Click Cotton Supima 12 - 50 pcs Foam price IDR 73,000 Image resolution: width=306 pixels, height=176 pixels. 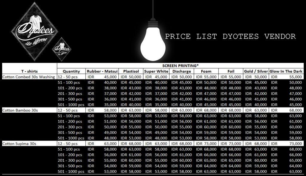click(x=206, y=144)
